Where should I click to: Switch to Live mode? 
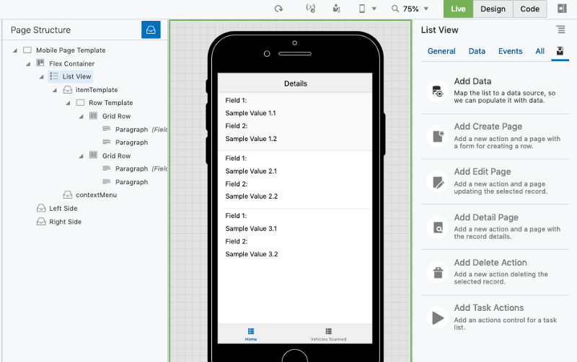point(458,9)
